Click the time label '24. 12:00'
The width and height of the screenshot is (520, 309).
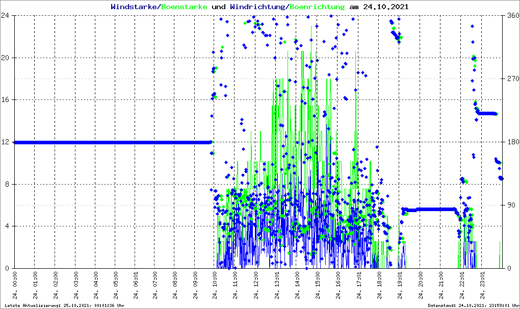pyautogui.click(x=256, y=286)
